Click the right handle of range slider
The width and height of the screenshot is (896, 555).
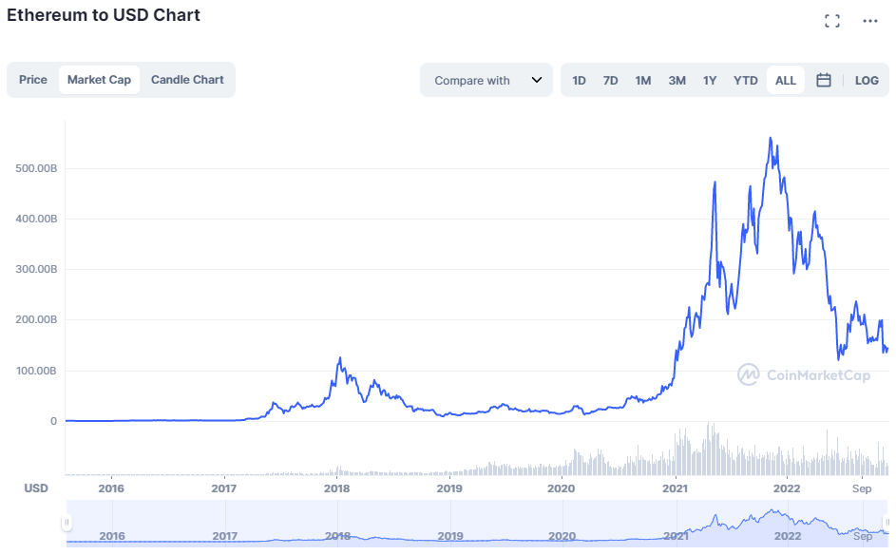point(885,523)
